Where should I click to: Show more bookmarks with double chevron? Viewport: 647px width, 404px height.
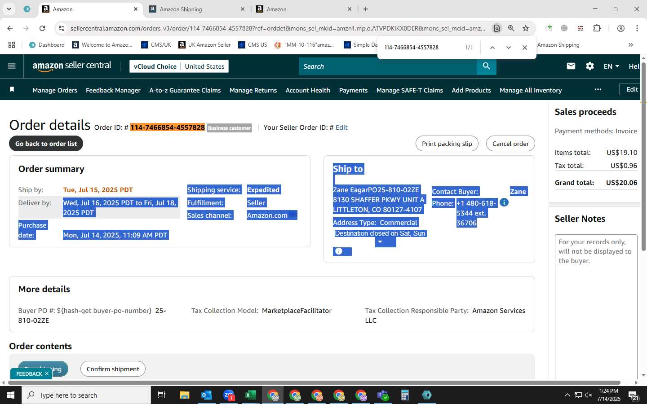click(x=631, y=45)
